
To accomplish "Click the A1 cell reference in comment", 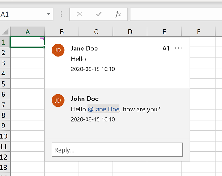I will pyautogui.click(x=166, y=49).
